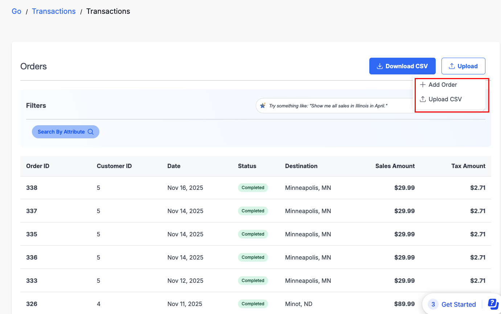Click the number 3 badge by Get Started

[x=433, y=304]
